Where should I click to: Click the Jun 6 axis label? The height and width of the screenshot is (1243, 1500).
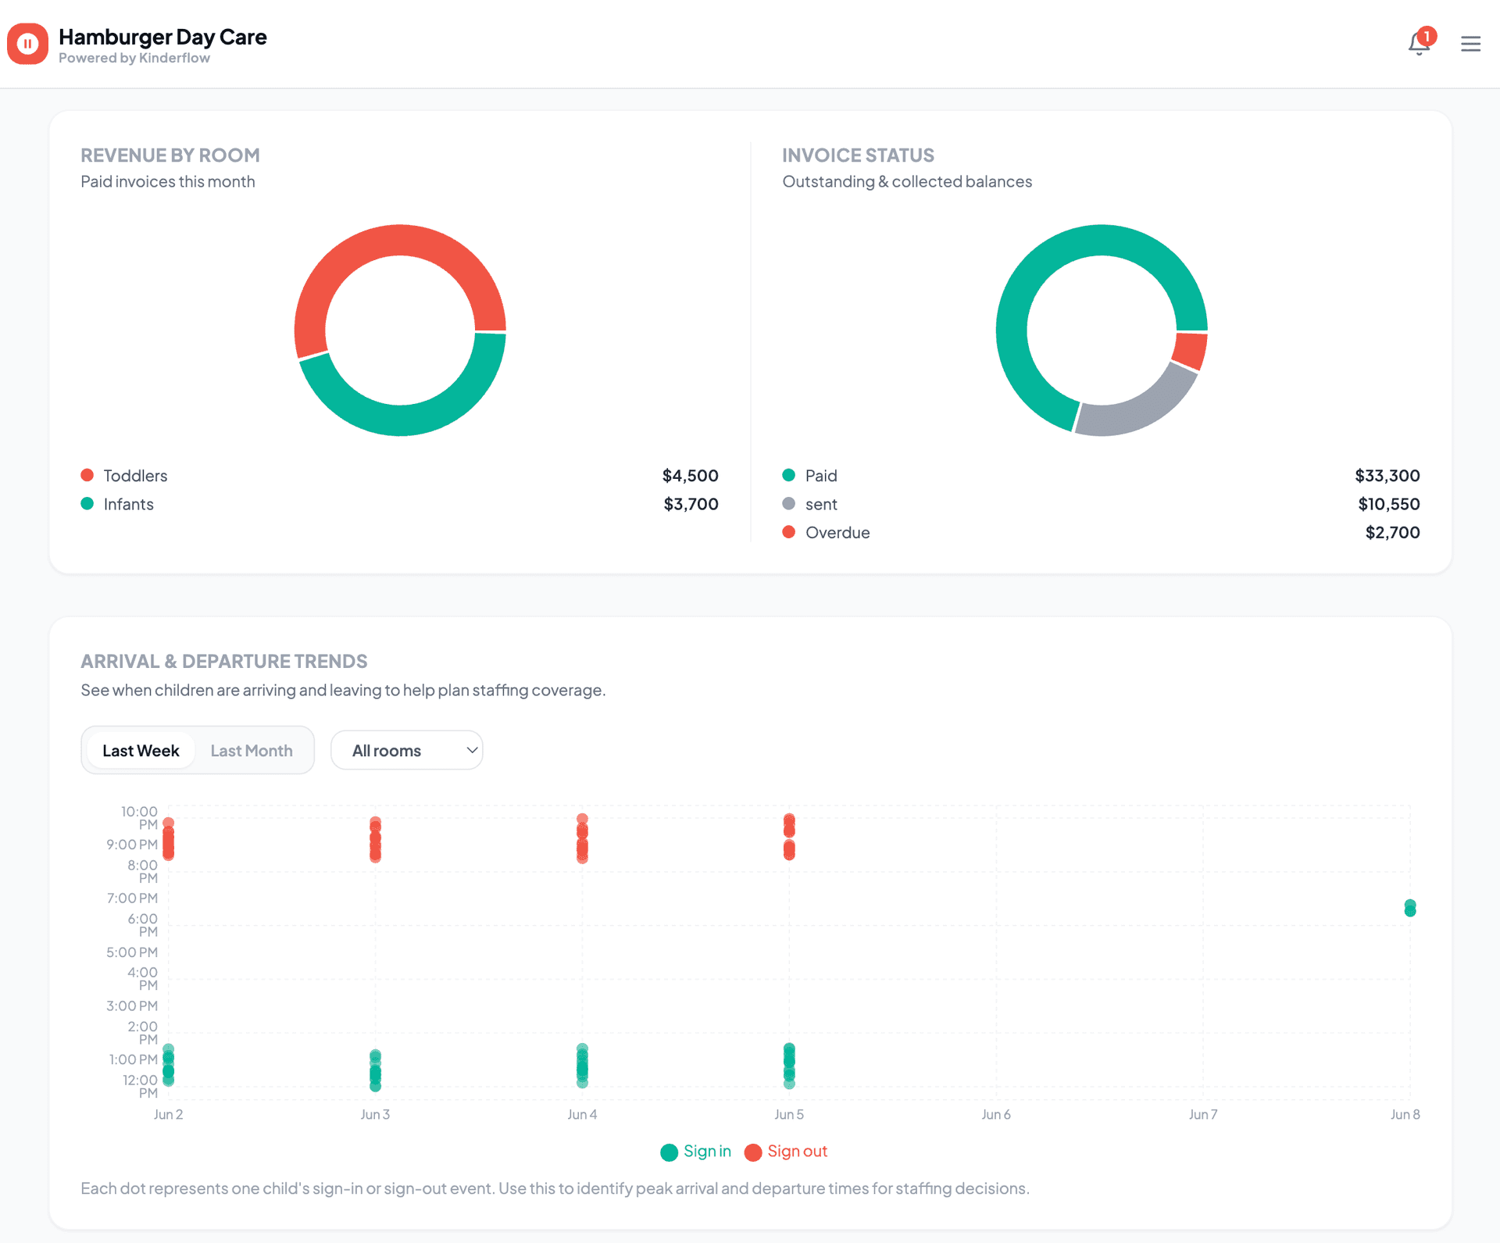[x=996, y=1114]
